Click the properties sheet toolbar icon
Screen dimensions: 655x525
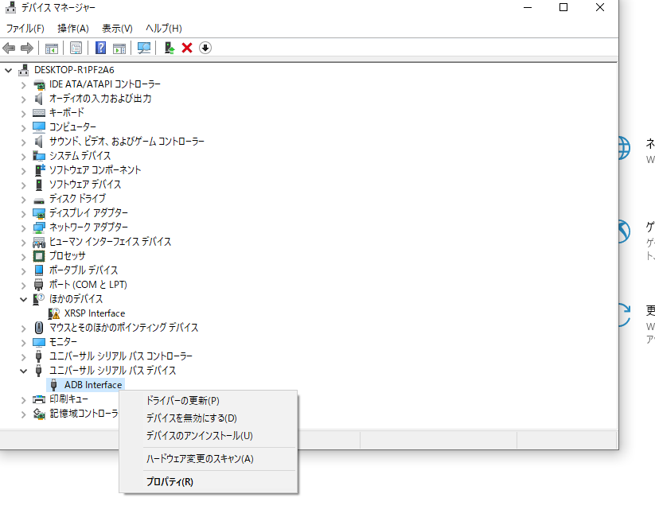[x=76, y=48]
